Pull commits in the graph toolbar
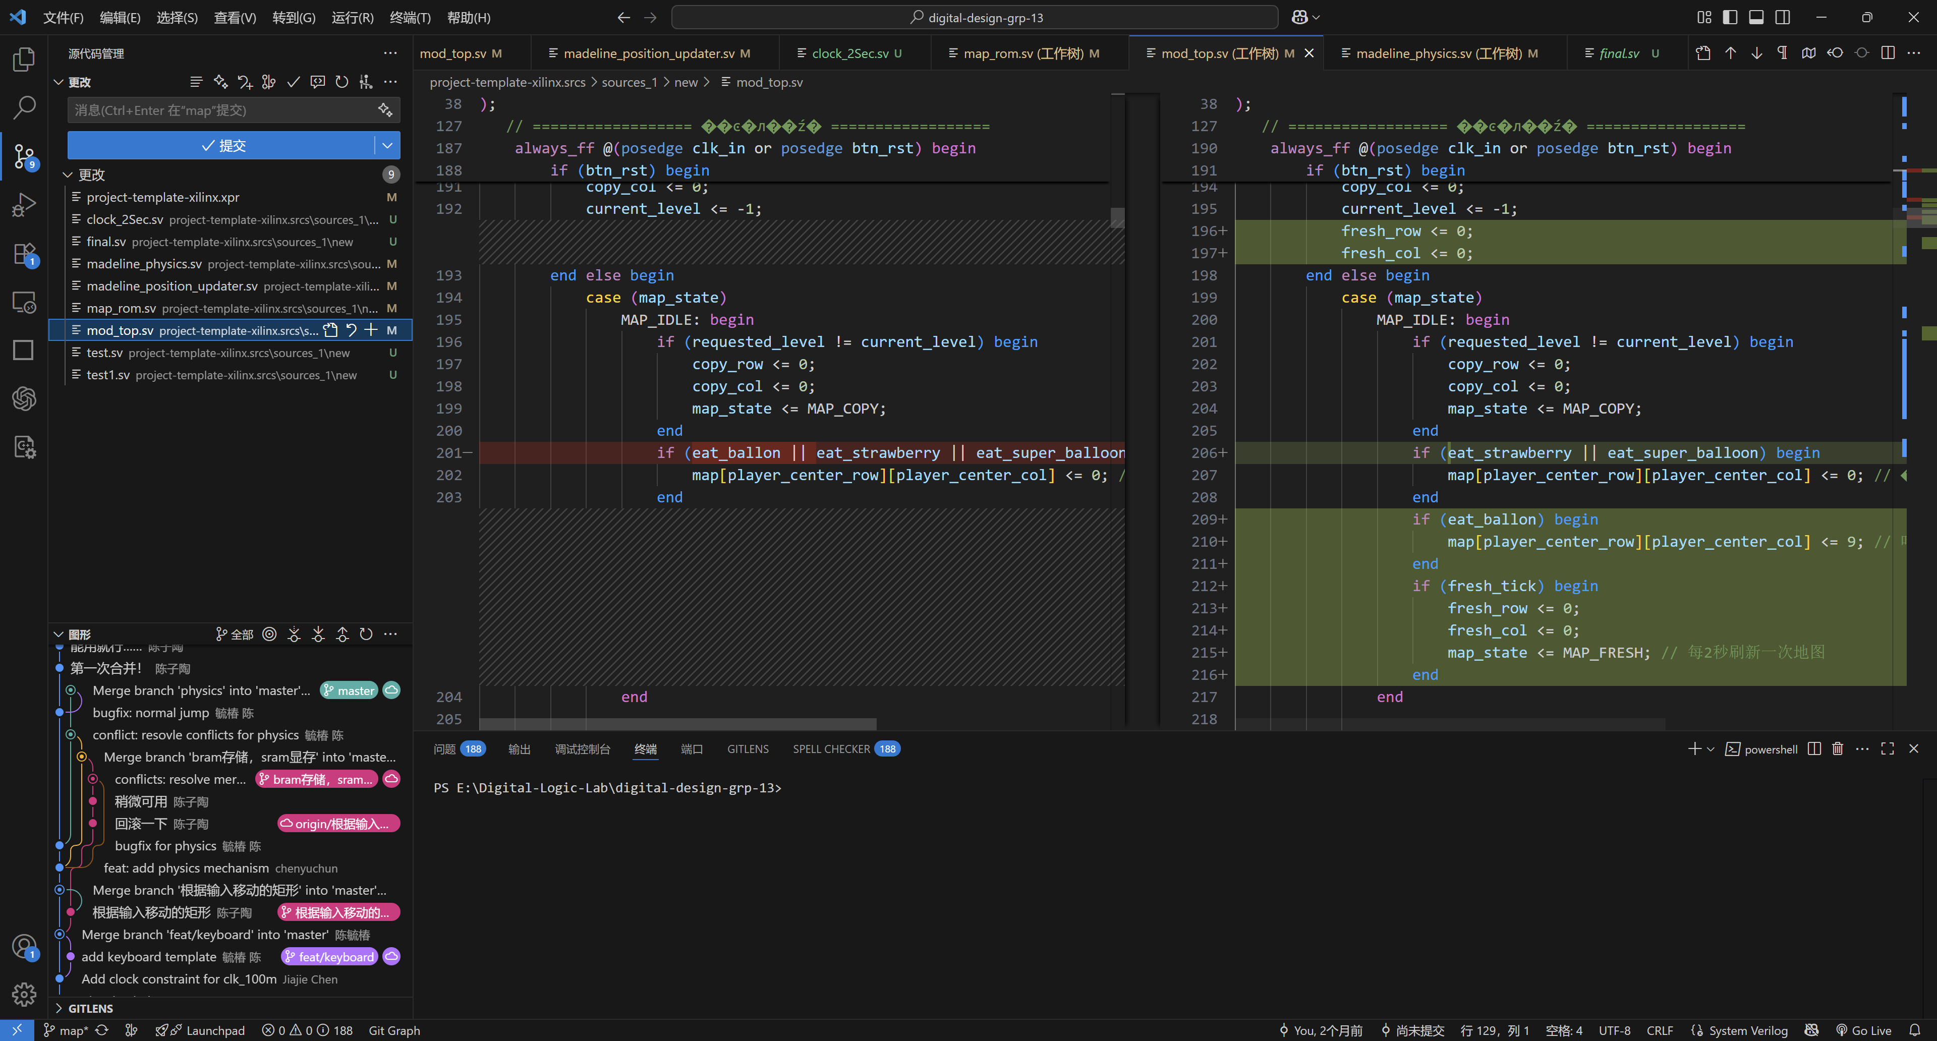The image size is (1937, 1041). [x=318, y=634]
